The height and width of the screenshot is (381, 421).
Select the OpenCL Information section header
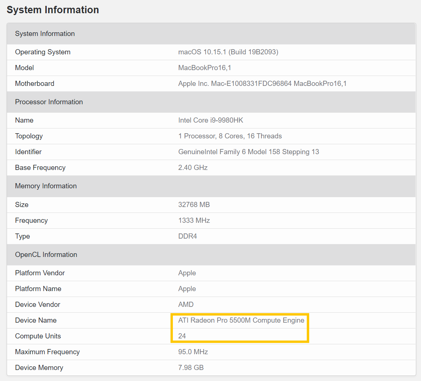[46, 255]
